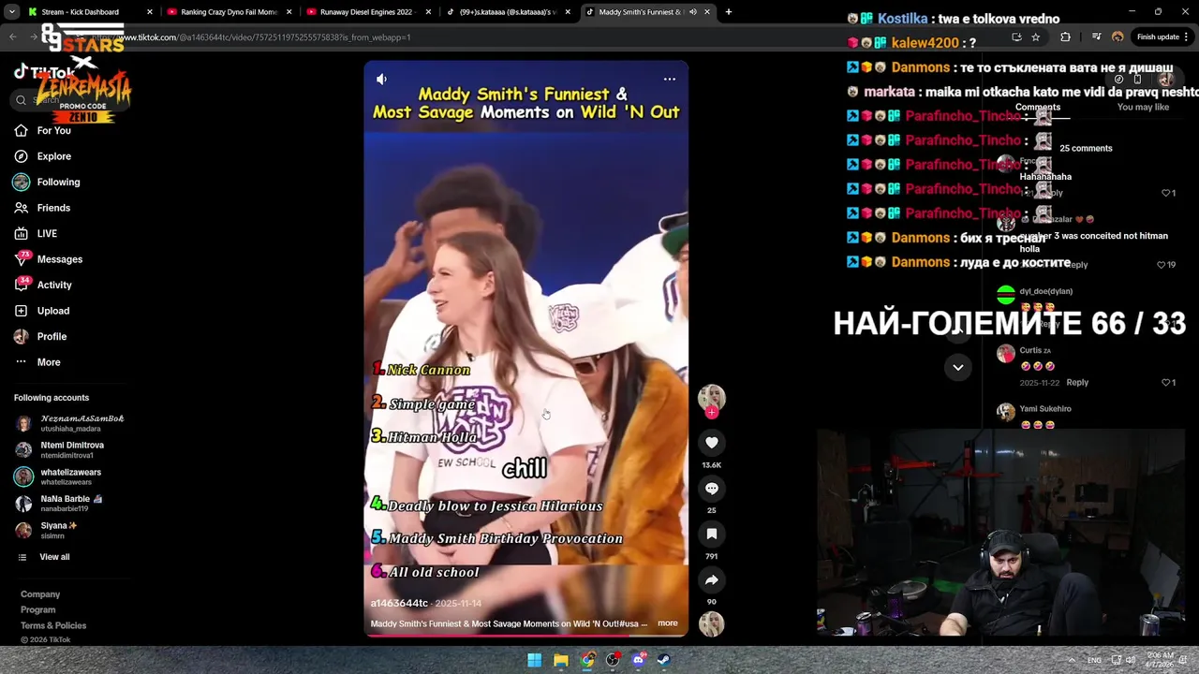Go to next video with down chevron
The width and height of the screenshot is (1199, 674).
pyautogui.click(x=958, y=367)
